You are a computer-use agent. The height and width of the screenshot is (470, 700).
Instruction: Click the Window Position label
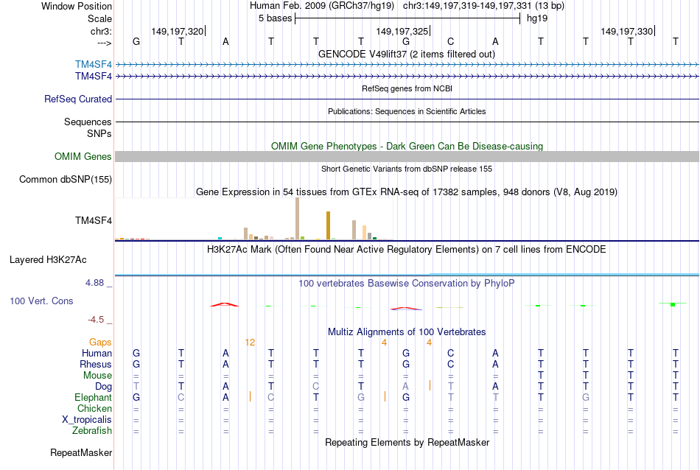coord(77,6)
